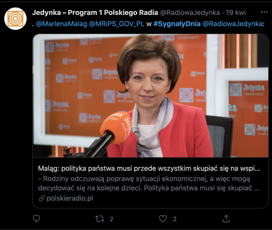
Task: Retweet using the arrows icon
Action: point(100,219)
